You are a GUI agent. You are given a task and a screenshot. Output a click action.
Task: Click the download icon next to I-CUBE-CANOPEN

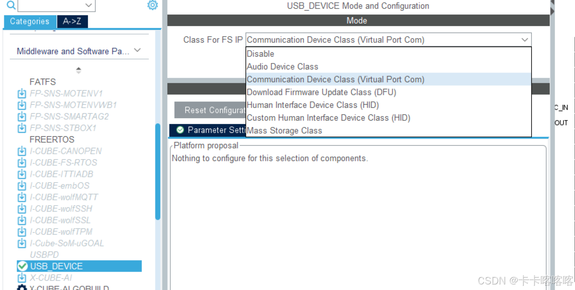pyautogui.click(x=22, y=151)
